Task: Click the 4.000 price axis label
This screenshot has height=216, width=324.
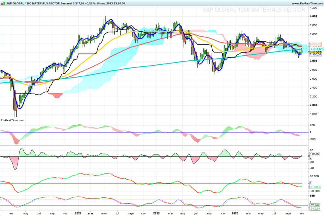Action: point(314,16)
